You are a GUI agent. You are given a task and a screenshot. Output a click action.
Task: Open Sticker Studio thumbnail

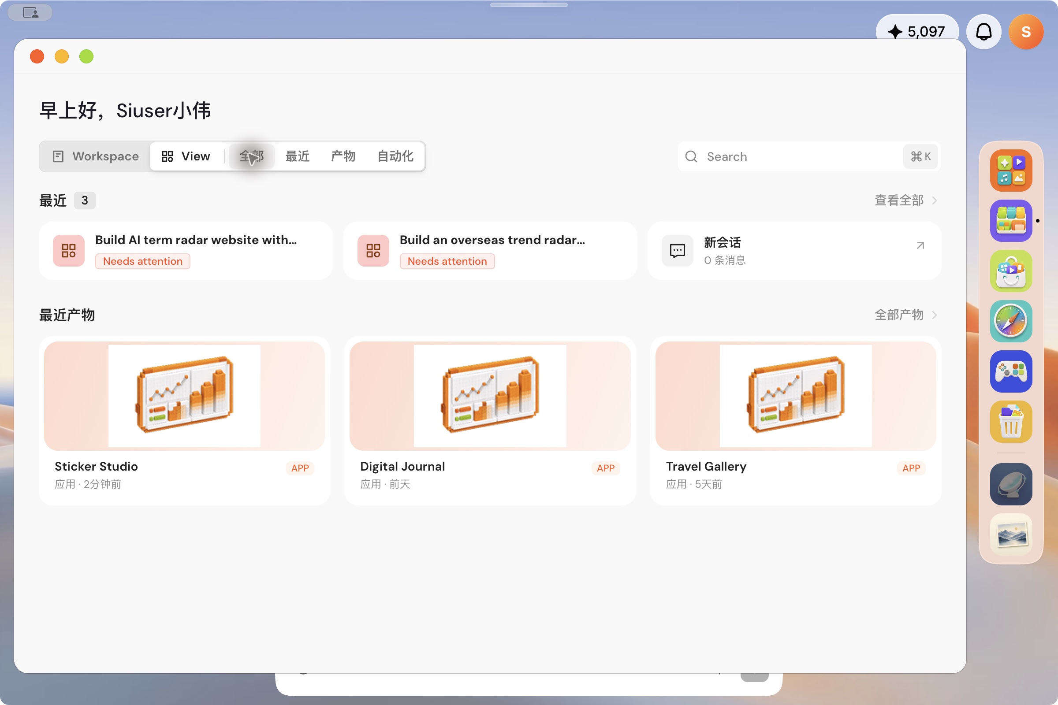(x=184, y=396)
